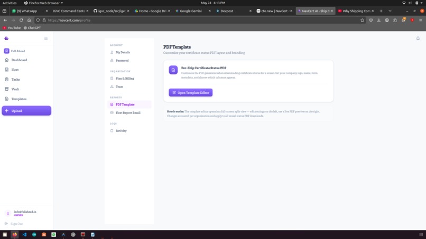Open Firefox Web Browser app menu
Viewport: 426px width, 239px height.
click(x=43, y=3)
